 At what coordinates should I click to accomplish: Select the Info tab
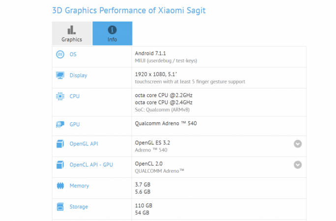coord(112,34)
